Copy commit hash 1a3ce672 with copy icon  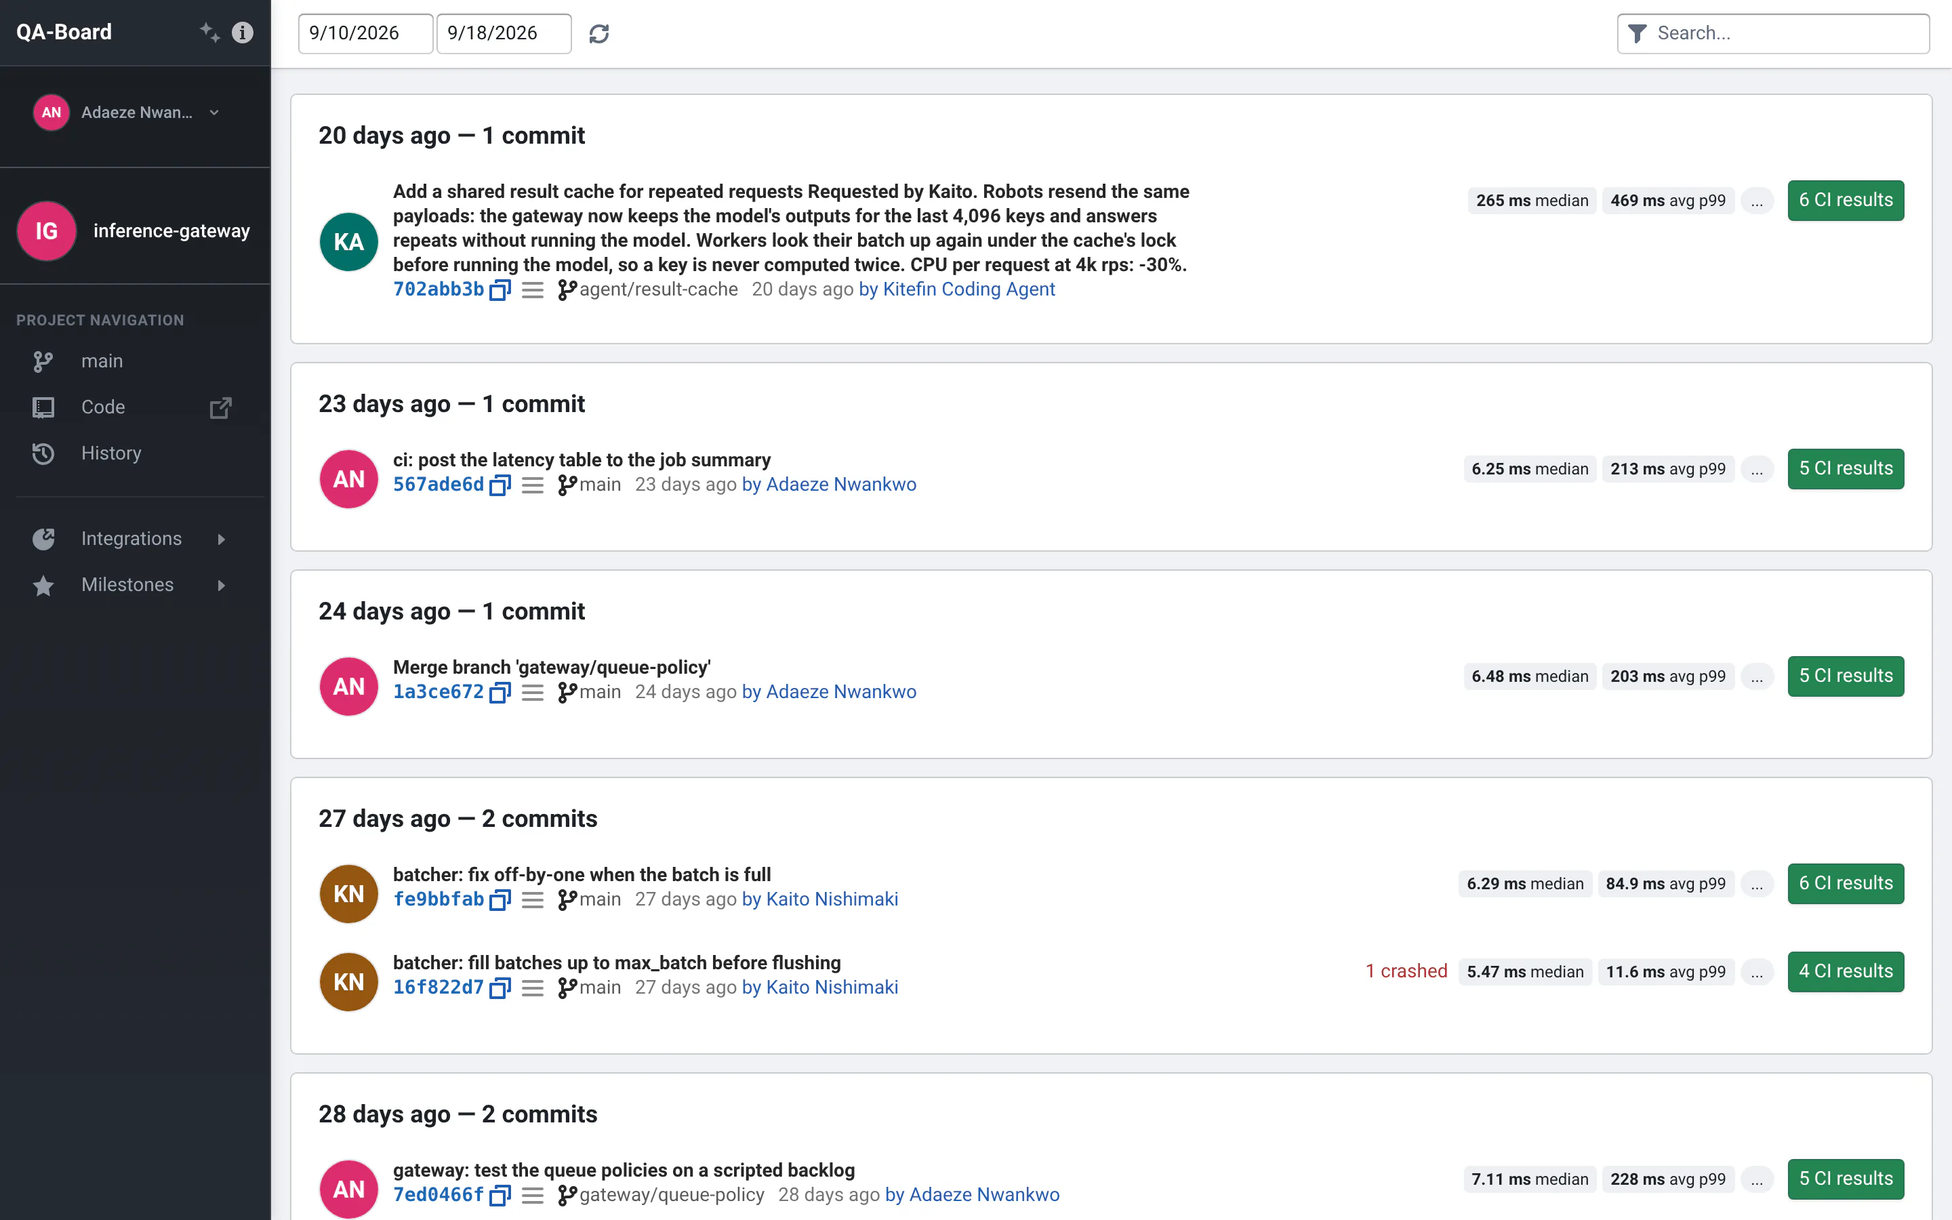(x=500, y=692)
